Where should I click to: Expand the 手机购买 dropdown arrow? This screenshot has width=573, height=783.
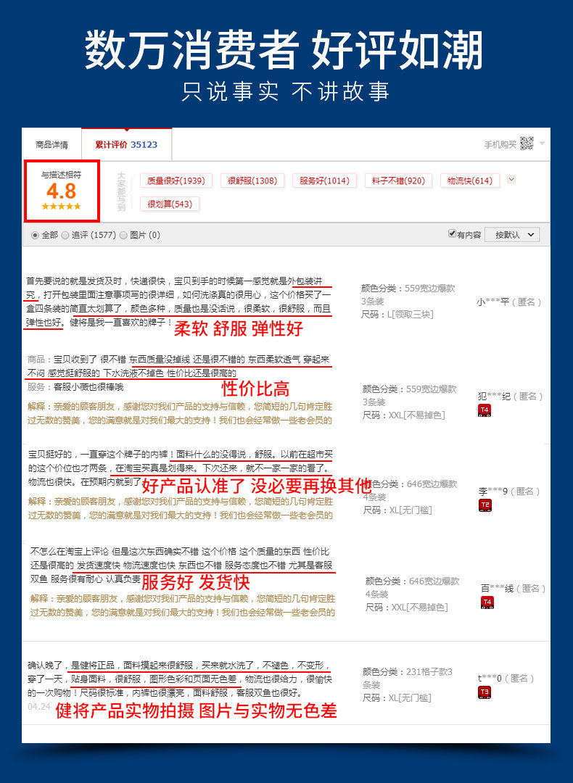pos(542,144)
